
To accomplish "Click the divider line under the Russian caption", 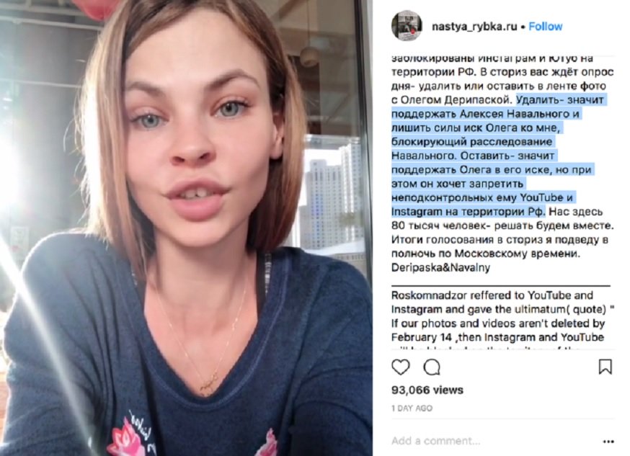I will (501, 286).
